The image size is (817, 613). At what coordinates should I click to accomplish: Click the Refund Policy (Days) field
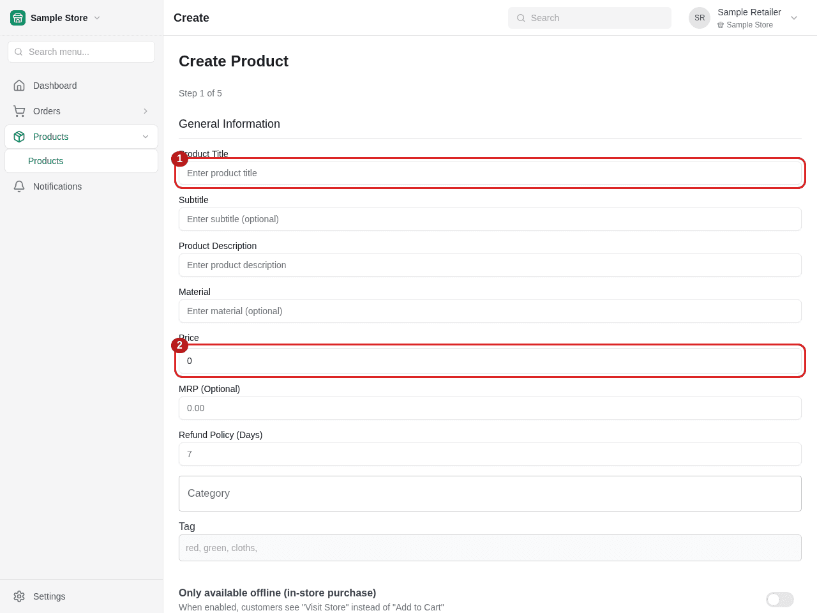[x=490, y=454]
